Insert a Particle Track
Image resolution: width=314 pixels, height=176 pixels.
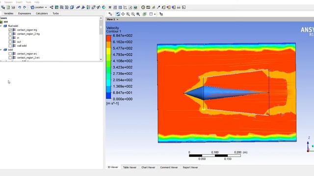tap(67, 7)
